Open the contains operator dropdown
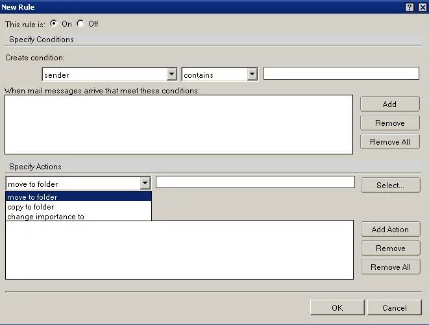Screen dimensions: 429x325 (252, 75)
